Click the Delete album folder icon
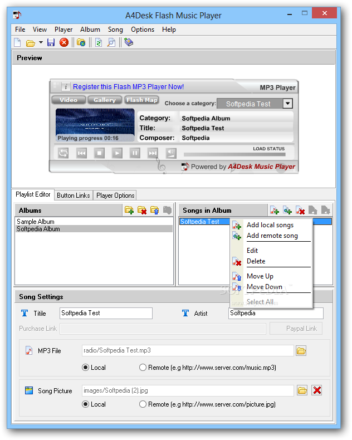Image resolution: width=352 pixels, height=440 pixels. click(x=142, y=210)
